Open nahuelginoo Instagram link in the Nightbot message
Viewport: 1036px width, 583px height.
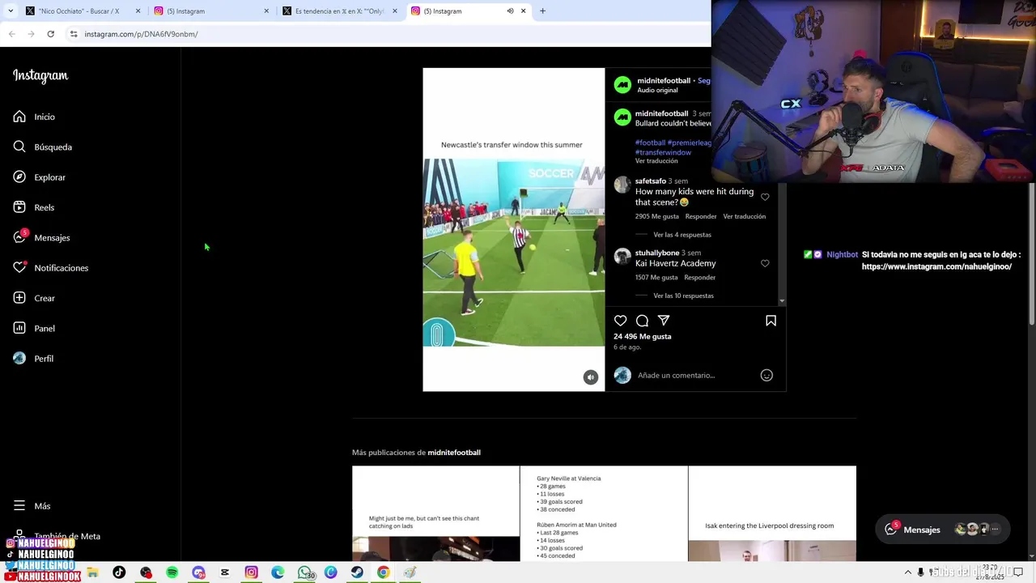936,266
